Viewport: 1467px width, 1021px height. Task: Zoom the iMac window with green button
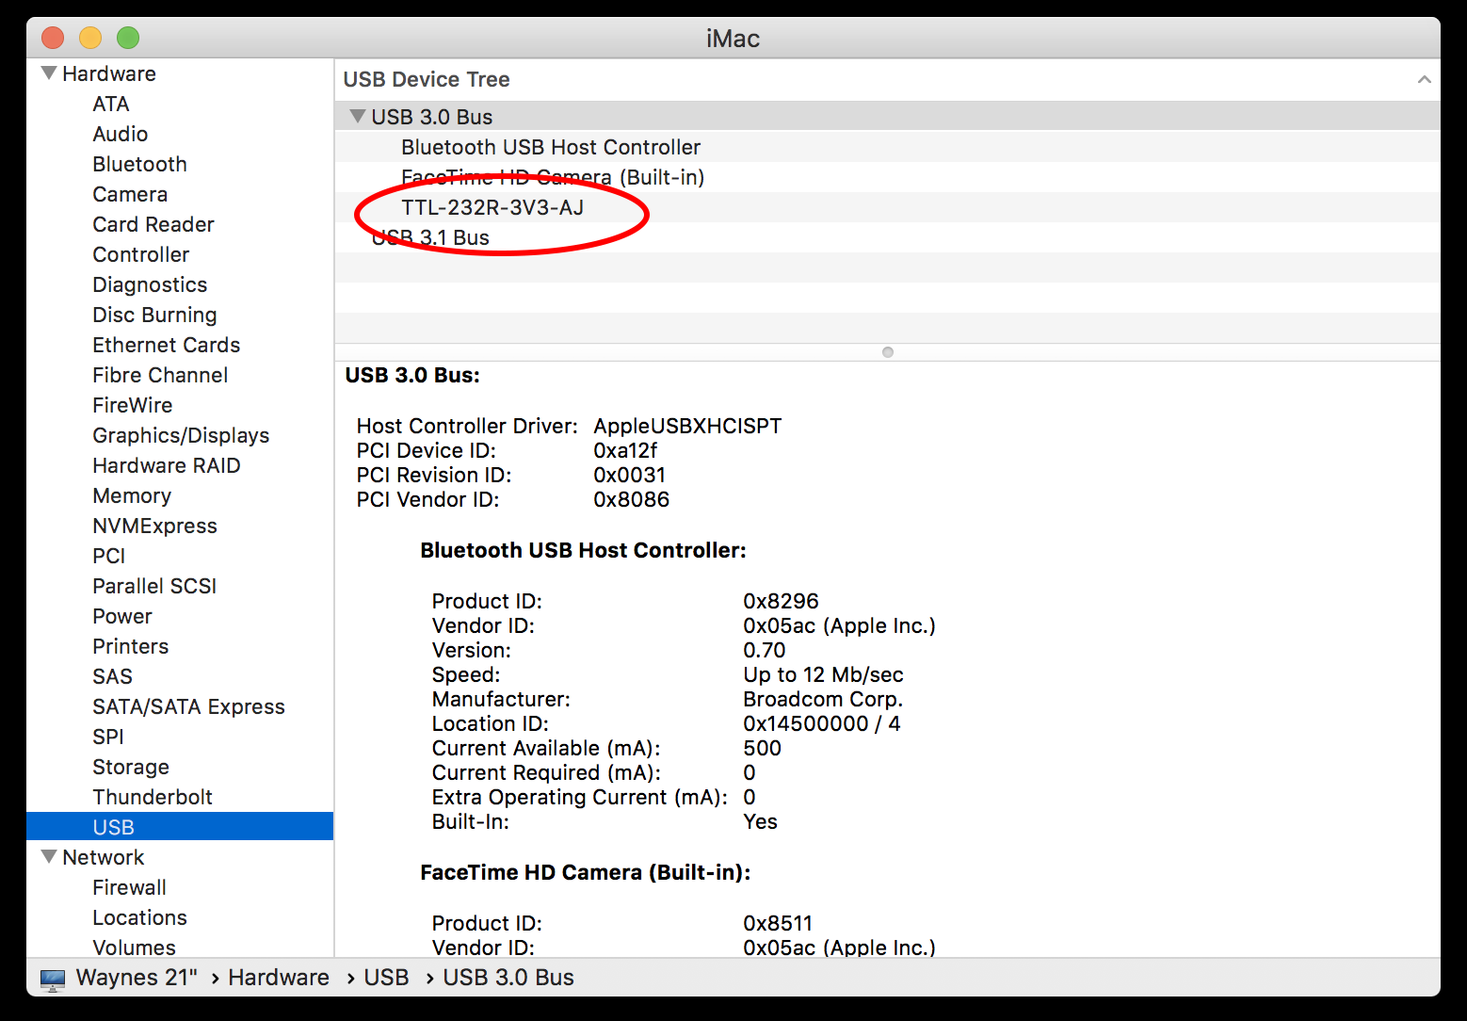pos(128,38)
